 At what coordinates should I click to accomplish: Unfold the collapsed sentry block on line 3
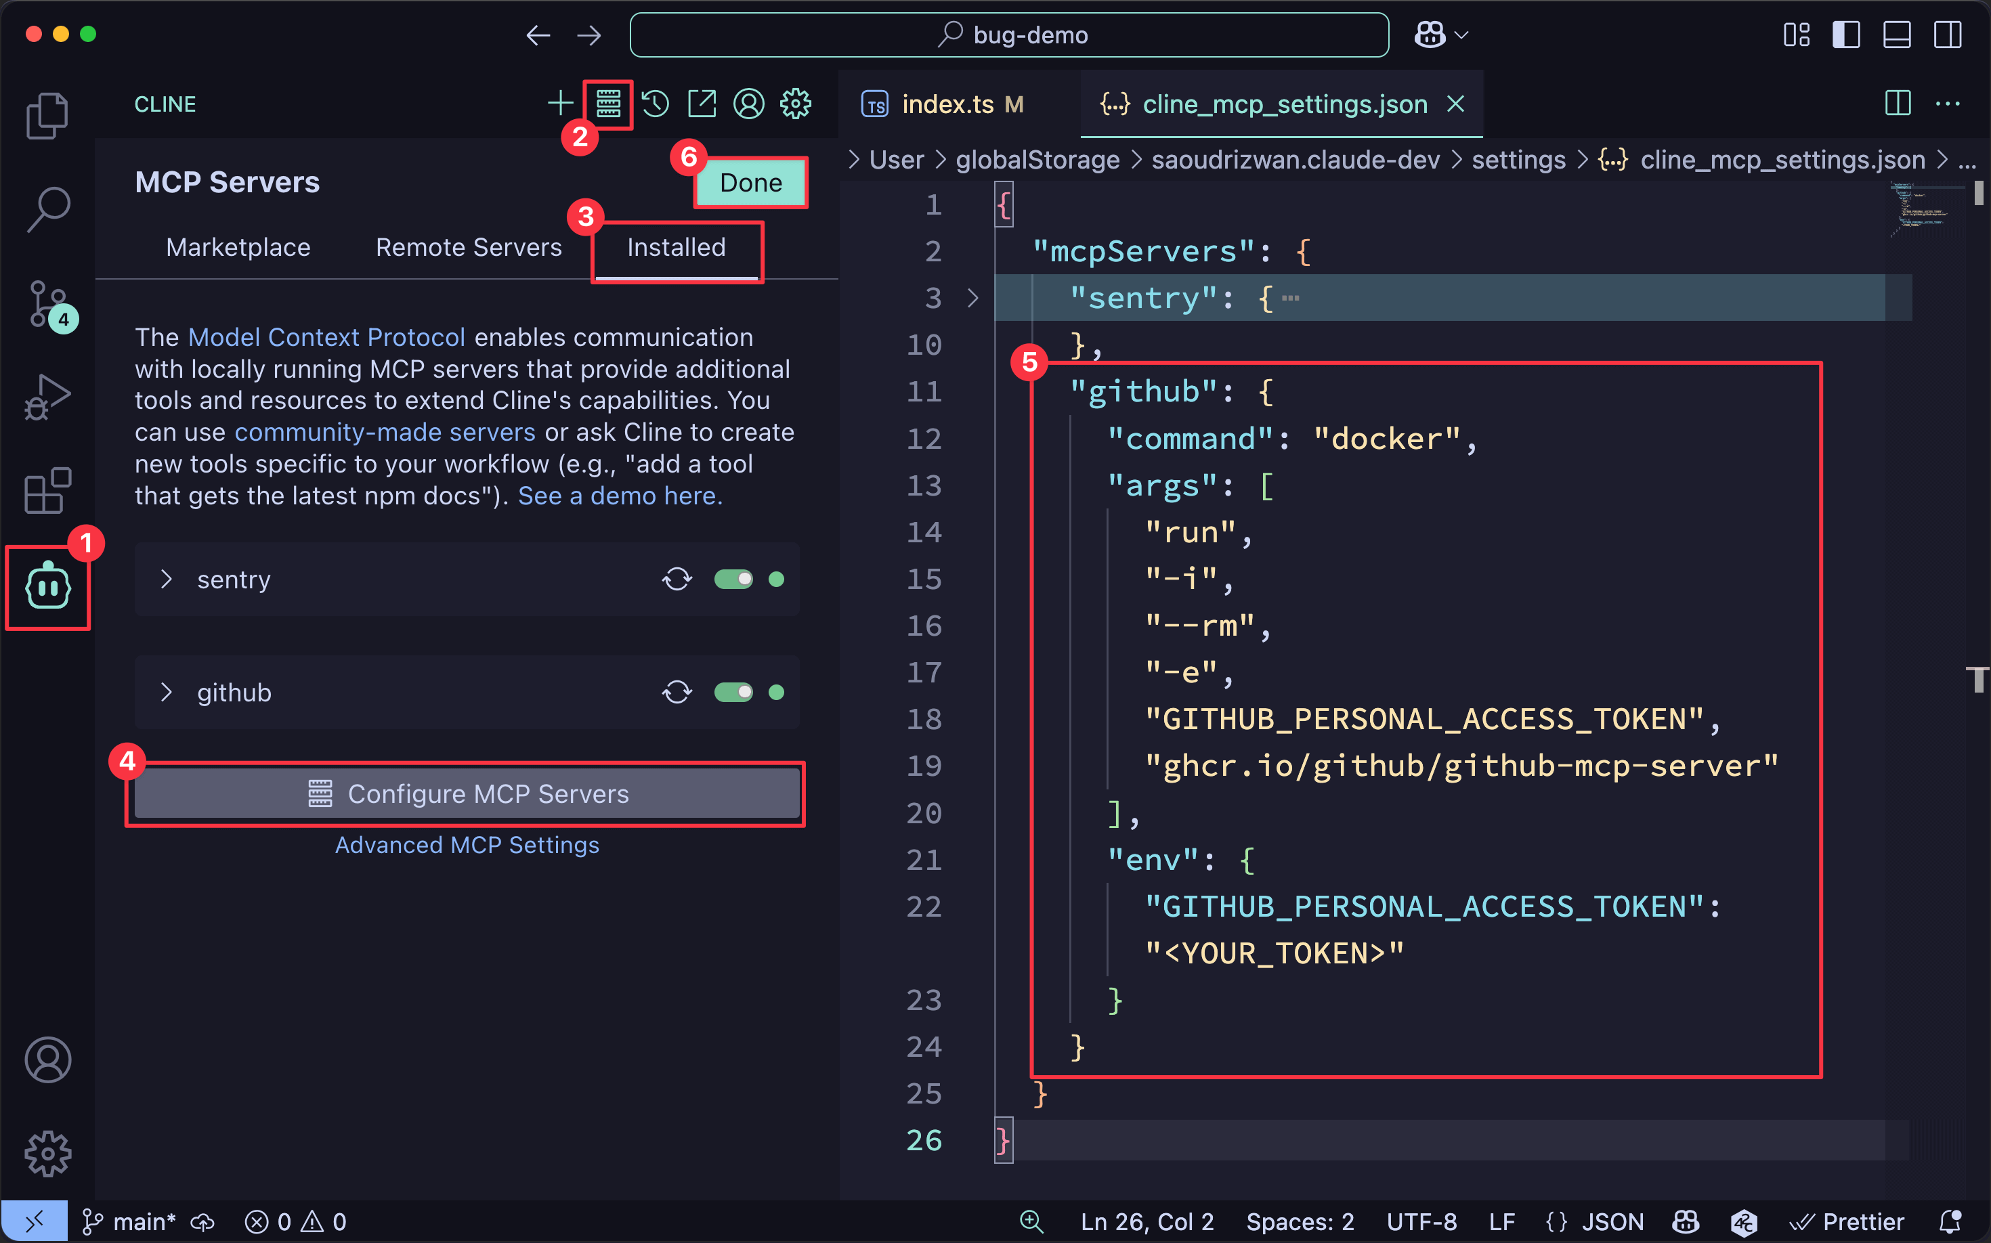pos(973,298)
